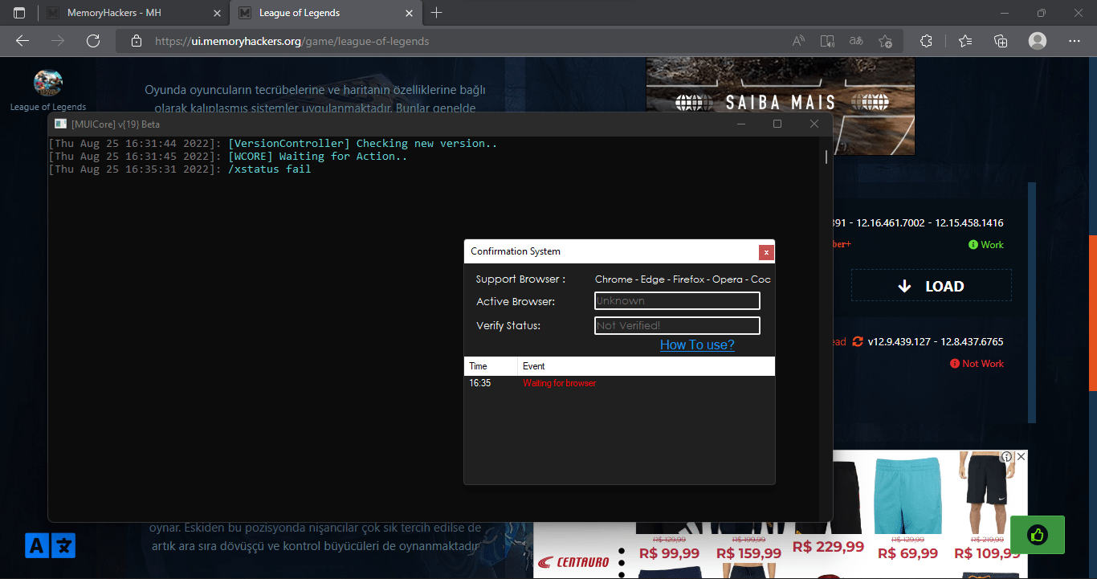Click the Verify Status field
This screenshot has width=1097, height=579.
pyautogui.click(x=677, y=325)
